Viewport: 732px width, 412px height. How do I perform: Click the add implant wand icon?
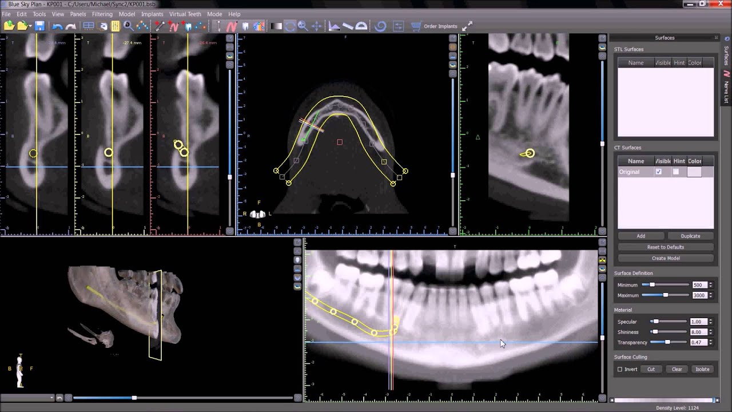[x=160, y=26]
